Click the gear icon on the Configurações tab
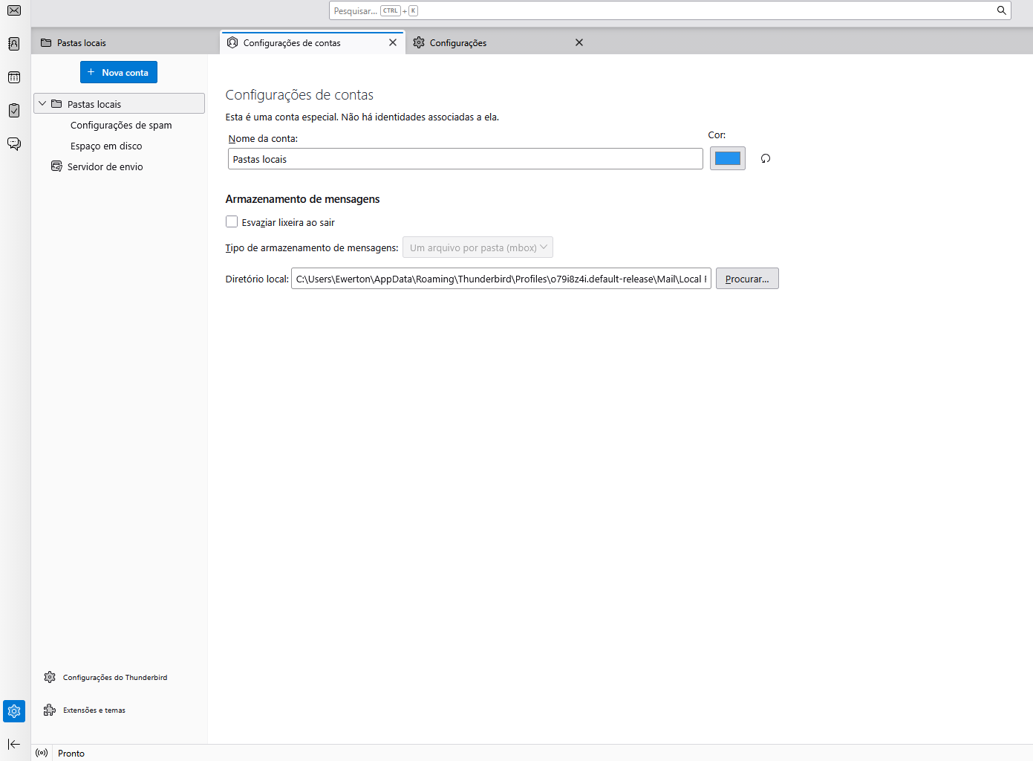 coord(419,42)
